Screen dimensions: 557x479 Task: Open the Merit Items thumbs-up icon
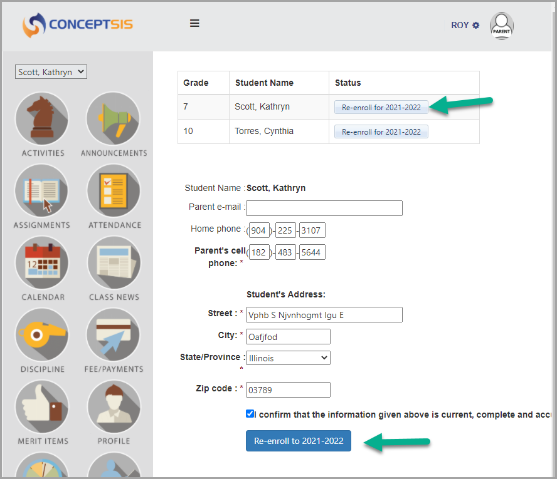tap(42, 406)
